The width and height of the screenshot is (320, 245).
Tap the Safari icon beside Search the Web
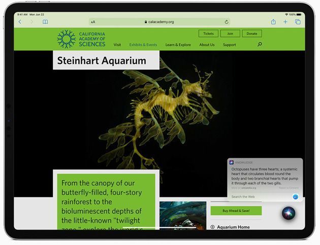click(x=295, y=196)
